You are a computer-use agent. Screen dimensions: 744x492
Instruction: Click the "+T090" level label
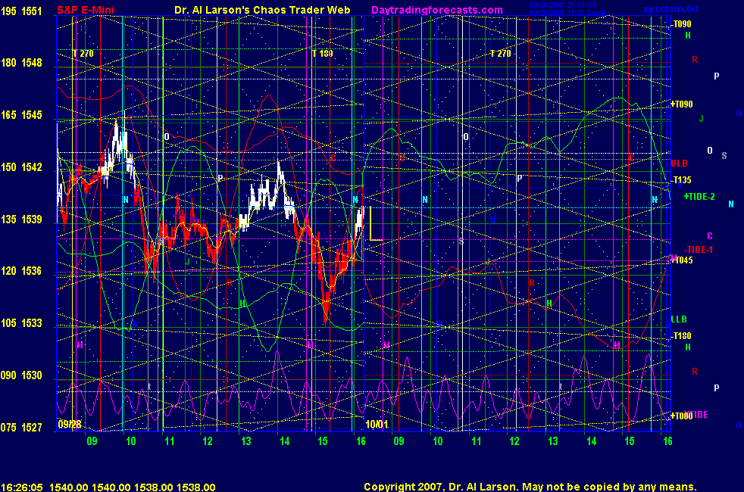[681, 104]
